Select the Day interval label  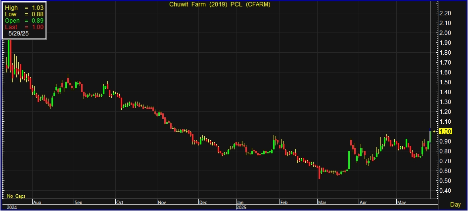click(x=455, y=205)
